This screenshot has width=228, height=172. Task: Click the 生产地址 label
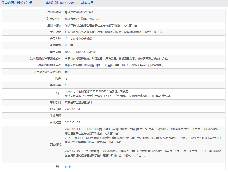tap(55, 32)
